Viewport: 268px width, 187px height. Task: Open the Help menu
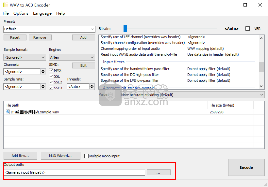[x=60, y=13]
